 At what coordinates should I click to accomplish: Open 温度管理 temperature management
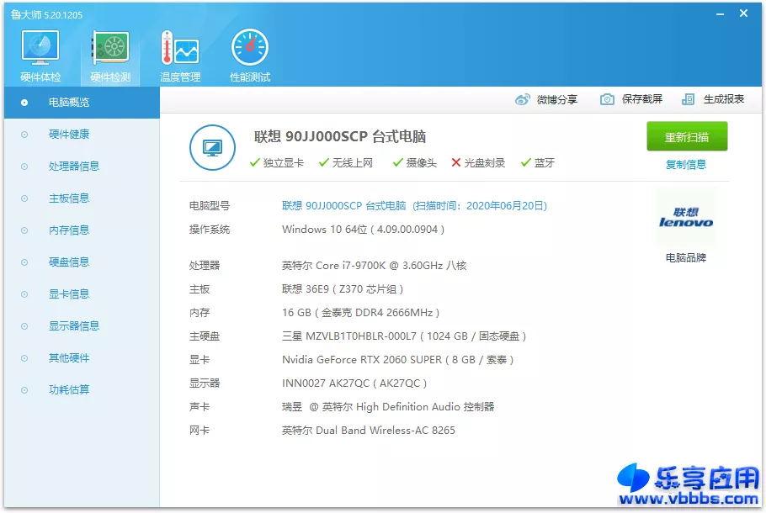[178, 52]
